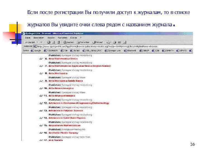Open the Springer Link favorite in Links bar
The height and width of the screenshot is (151, 201).
click(x=113, y=51)
